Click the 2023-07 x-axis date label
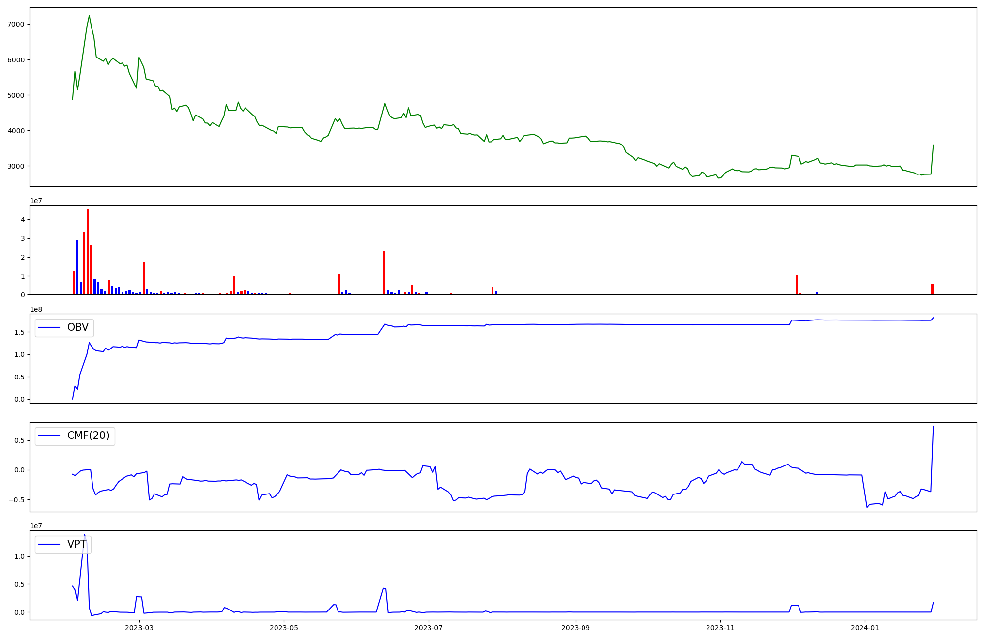This screenshot has width=984, height=639. [x=429, y=628]
